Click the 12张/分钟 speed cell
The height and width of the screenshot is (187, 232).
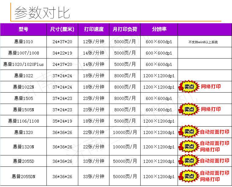tap(94, 42)
